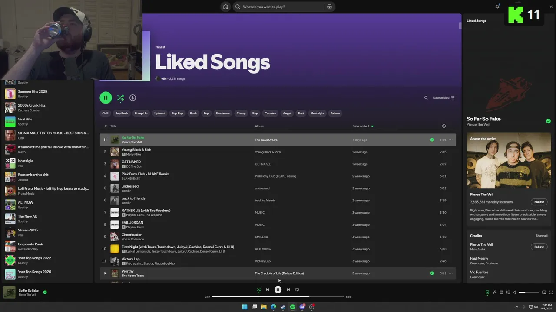Open the lyrics microphone icon
556x312 pixels.
(494, 292)
